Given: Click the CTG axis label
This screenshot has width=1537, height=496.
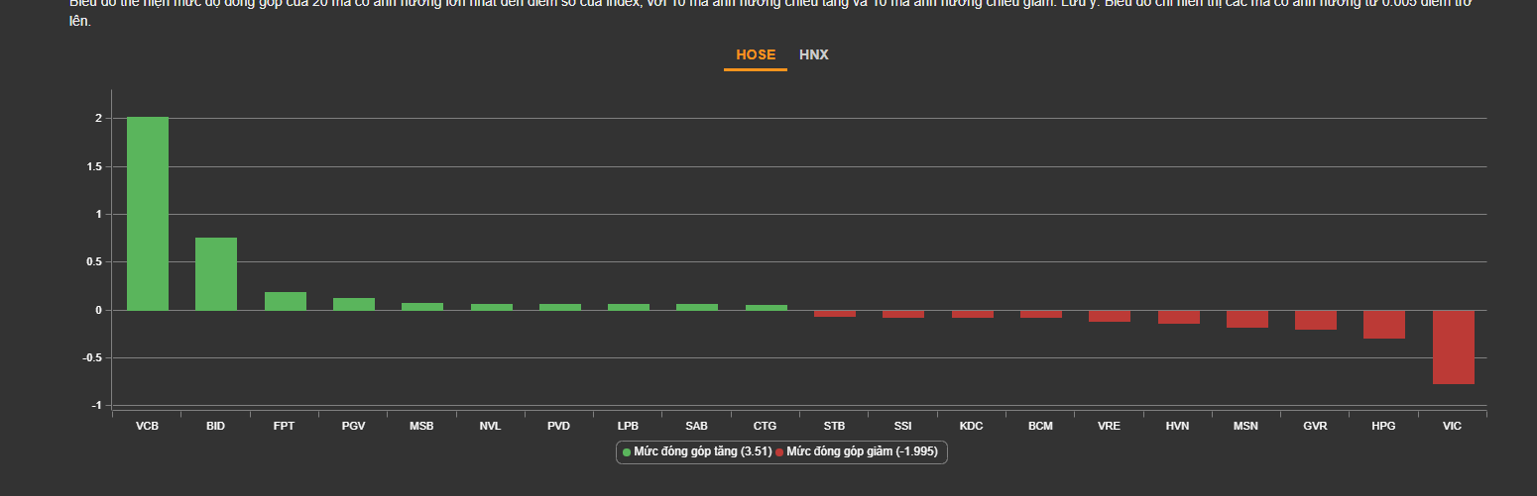Looking at the screenshot, I should (x=766, y=426).
